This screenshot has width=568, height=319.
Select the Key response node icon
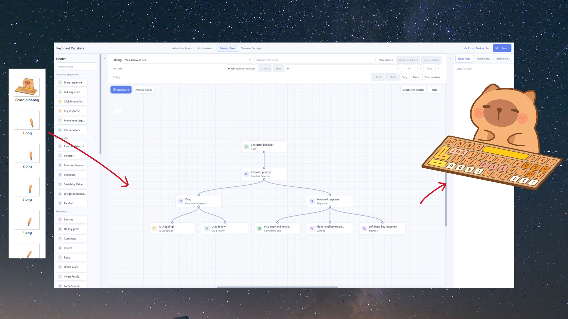[60, 111]
